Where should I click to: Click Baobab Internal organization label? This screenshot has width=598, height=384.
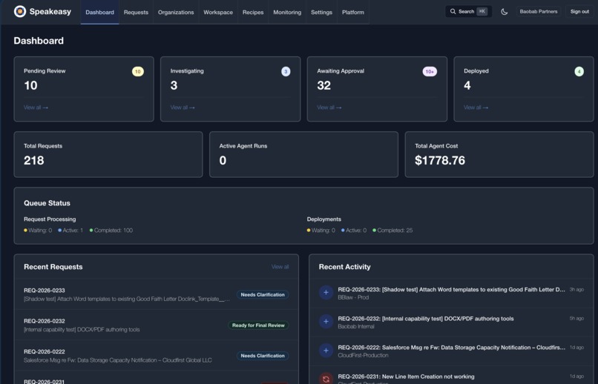point(356,326)
